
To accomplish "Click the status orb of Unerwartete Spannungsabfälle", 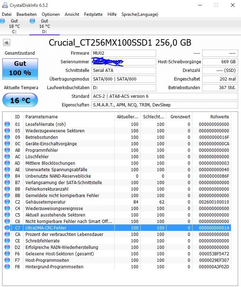I will 7,169.
